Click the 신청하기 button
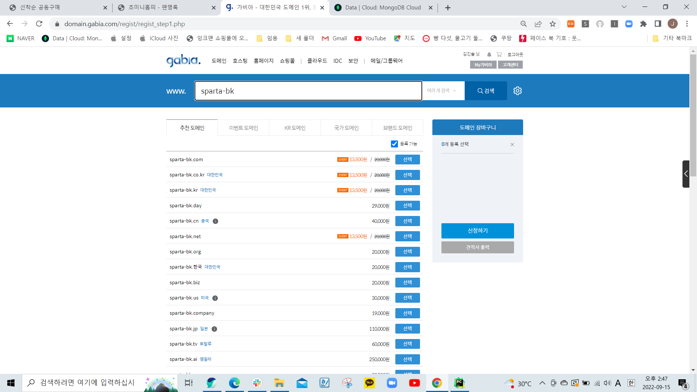This screenshot has width=697, height=392. click(477, 231)
